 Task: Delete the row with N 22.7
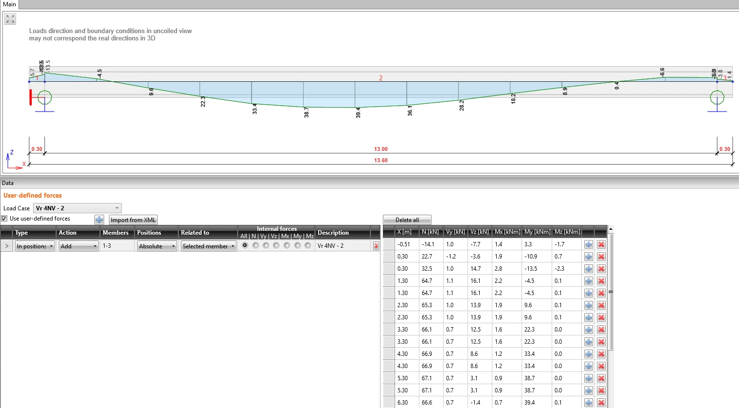pos(601,257)
